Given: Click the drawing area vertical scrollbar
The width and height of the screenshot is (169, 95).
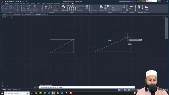Looking at the screenshot, I should pyautogui.click(x=167, y=29).
